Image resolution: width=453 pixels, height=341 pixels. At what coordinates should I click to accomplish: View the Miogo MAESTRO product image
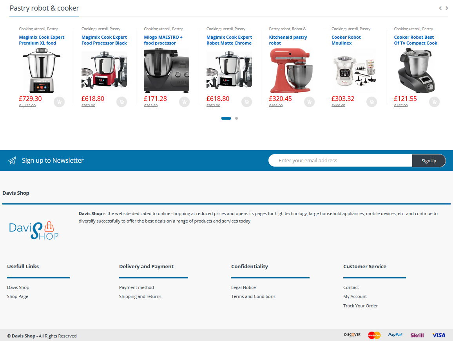coord(167,71)
